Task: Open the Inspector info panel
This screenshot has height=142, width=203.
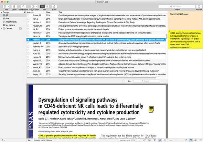Action: [x=199, y=6]
